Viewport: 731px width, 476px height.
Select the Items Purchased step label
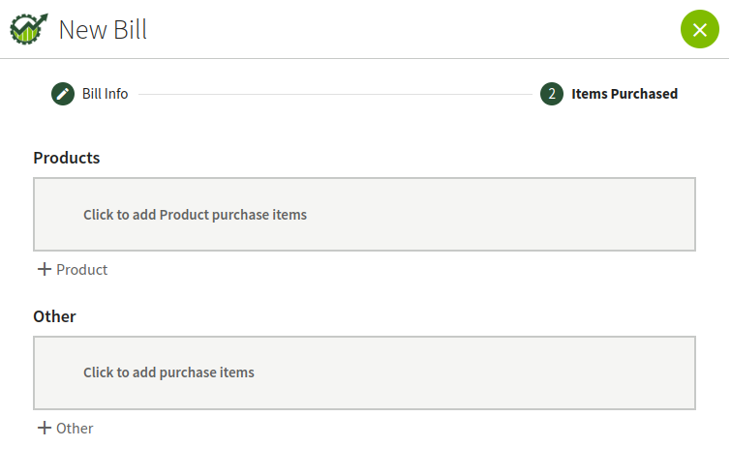[x=624, y=94]
